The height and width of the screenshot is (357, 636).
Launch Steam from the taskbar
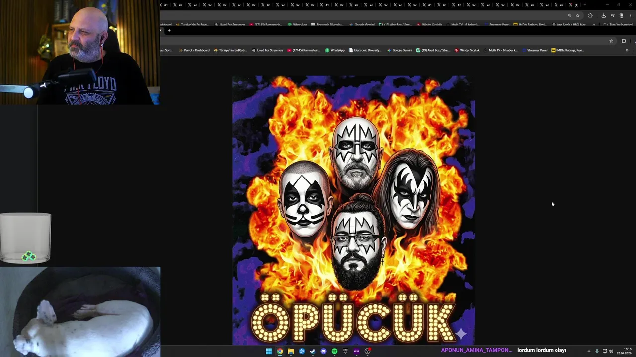[313, 351]
